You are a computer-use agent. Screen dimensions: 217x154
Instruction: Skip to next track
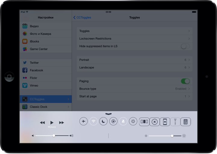point(61,123)
